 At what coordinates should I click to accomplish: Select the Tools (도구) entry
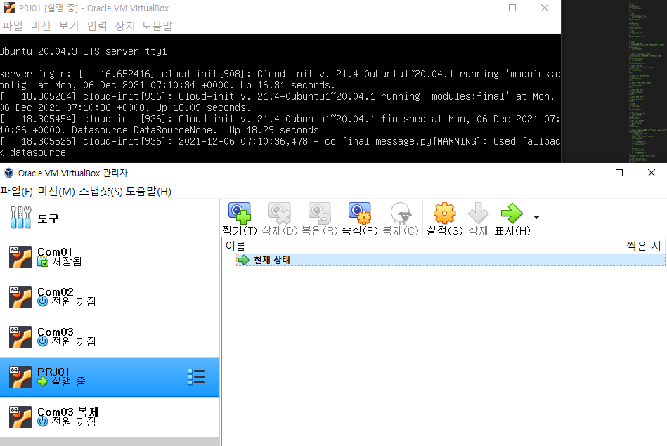point(110,218)
